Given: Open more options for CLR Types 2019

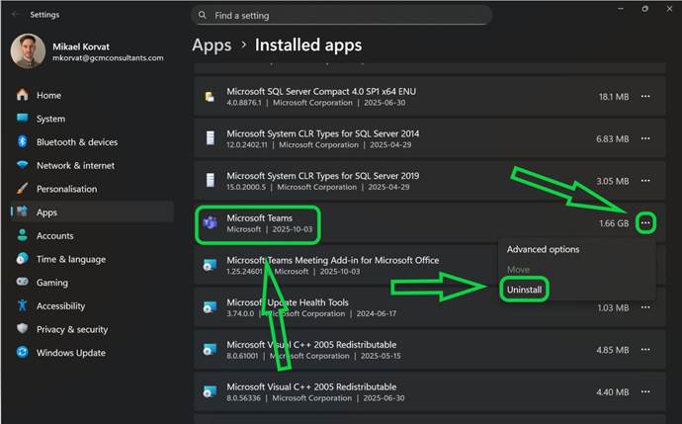Looking at the screenshot, I should pos(645,181).
